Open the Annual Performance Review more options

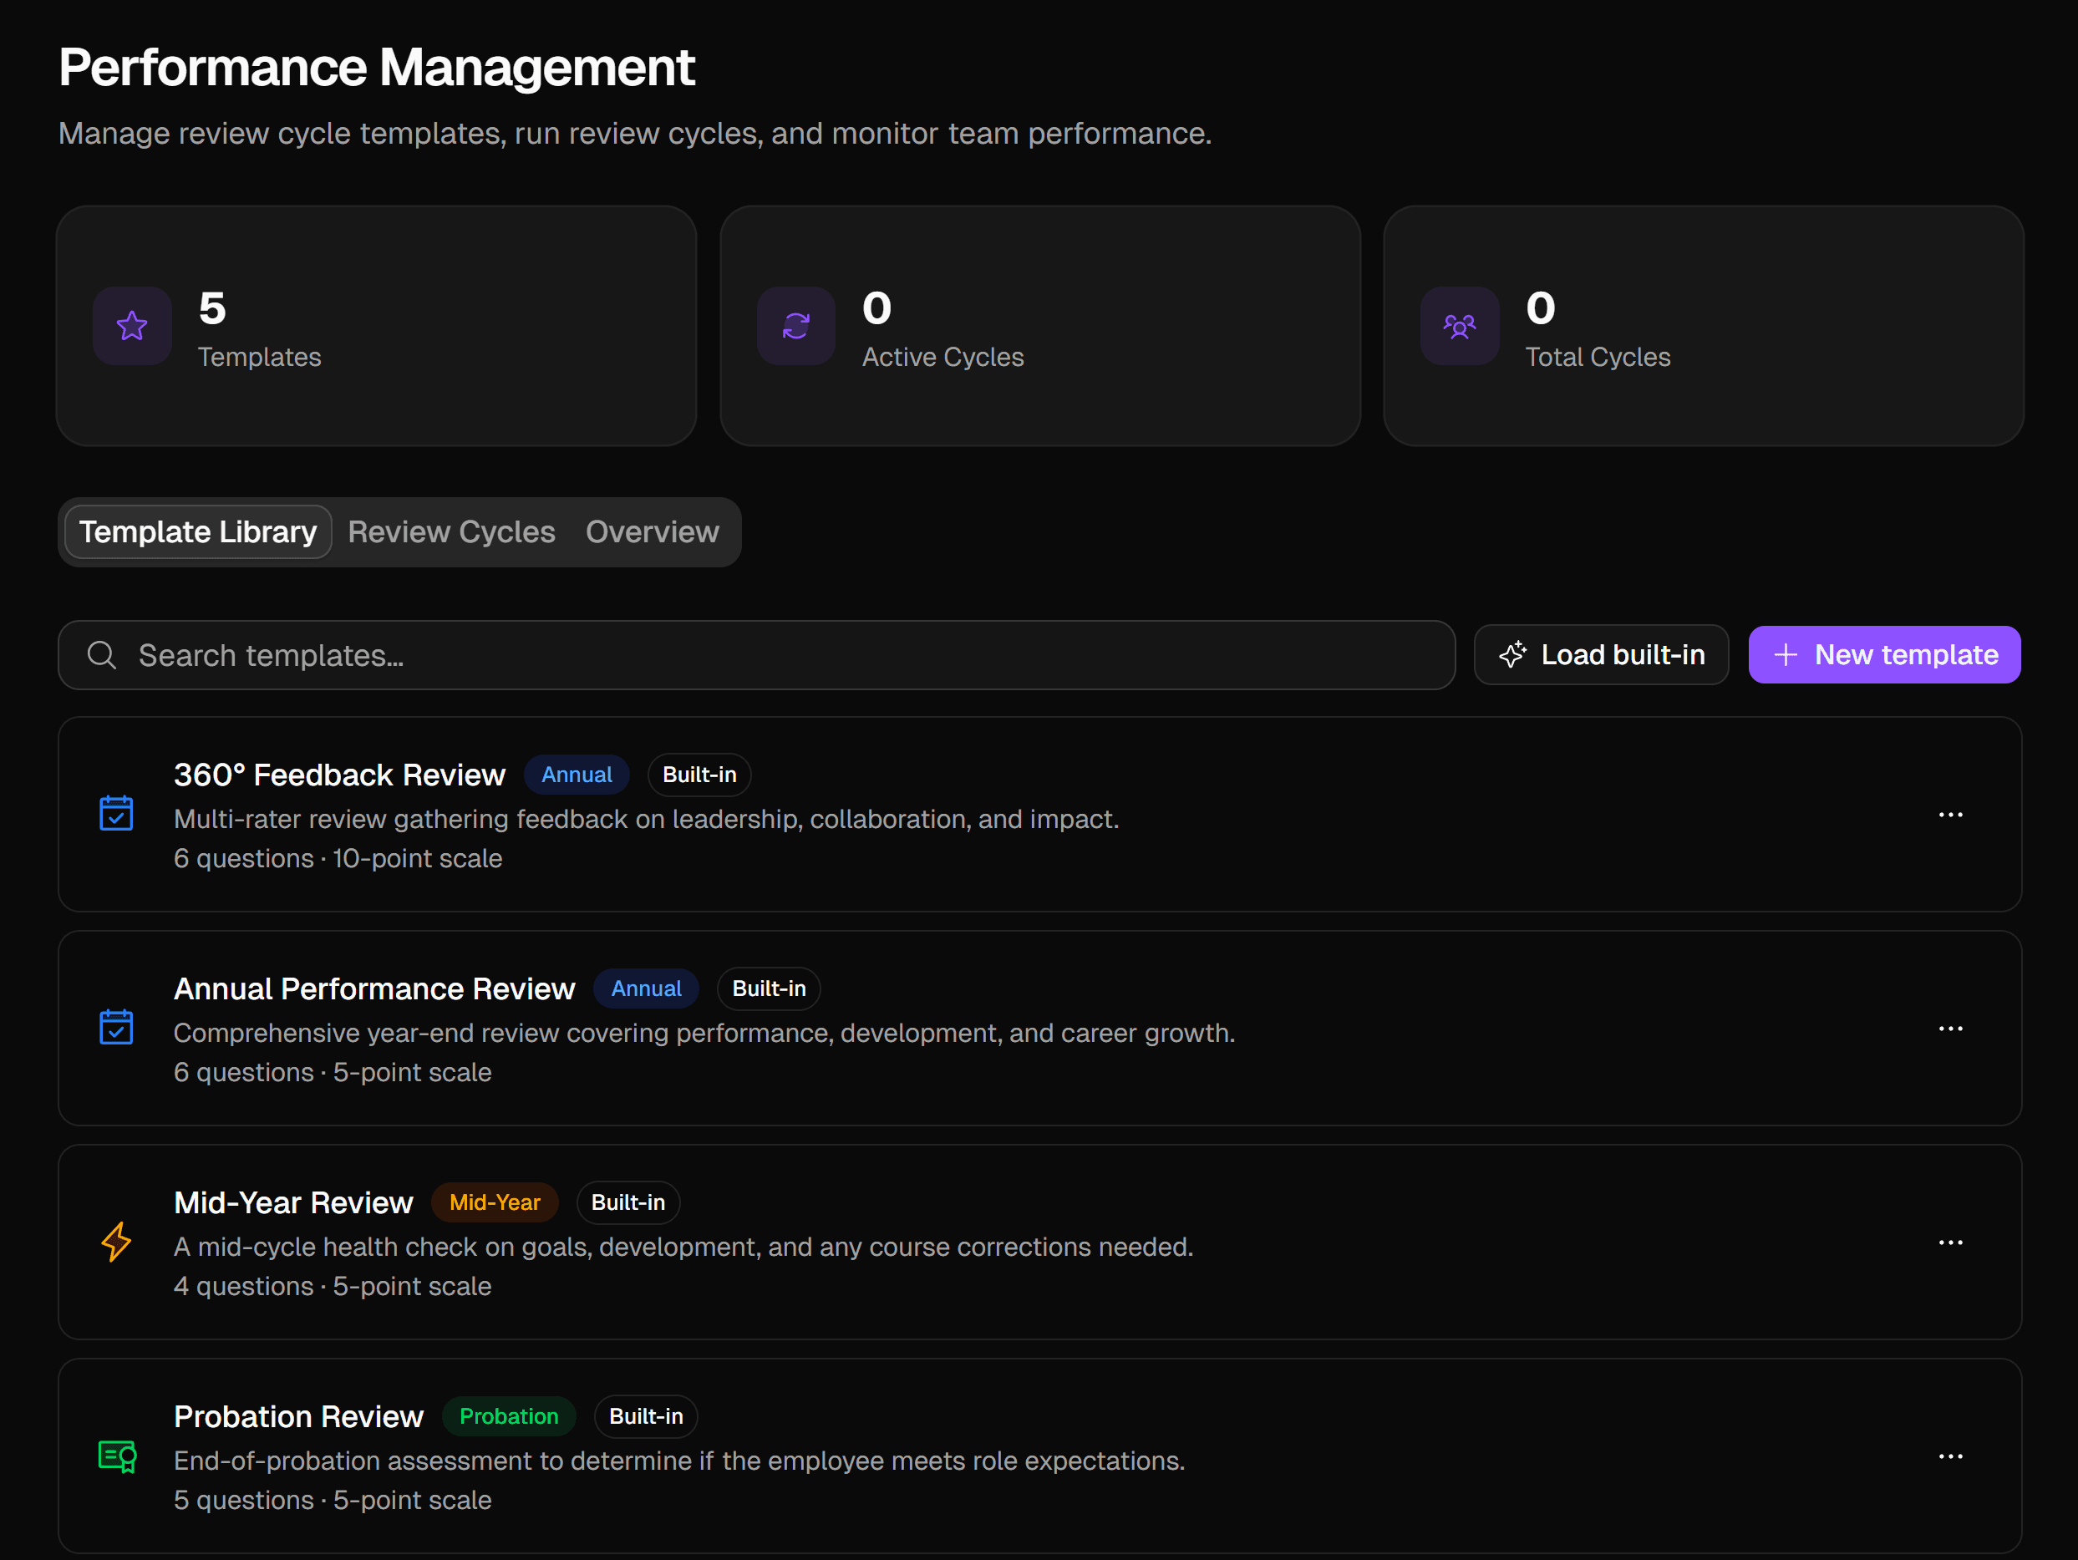pyautogui.click(x=1950, y=1029)
